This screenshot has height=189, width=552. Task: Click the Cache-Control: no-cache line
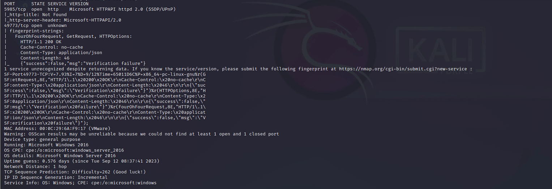pos(52,47)
